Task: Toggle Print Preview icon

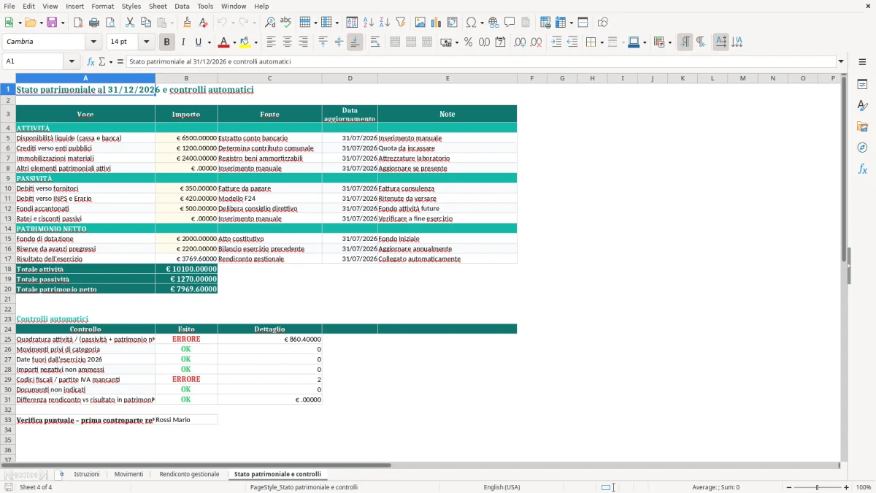Action: click(x=110, y=23)
